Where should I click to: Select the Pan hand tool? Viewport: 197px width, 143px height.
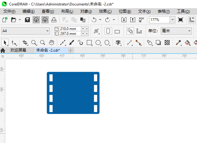click(x=51, y=43)
